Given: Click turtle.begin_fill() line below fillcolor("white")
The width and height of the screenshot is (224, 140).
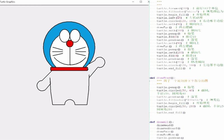Looking at the screenshot, I should pos(183,15).
